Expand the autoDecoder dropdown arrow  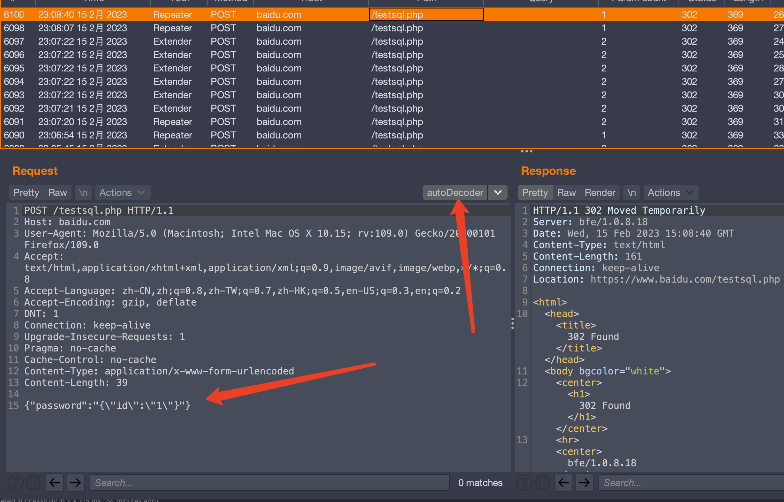498,192
